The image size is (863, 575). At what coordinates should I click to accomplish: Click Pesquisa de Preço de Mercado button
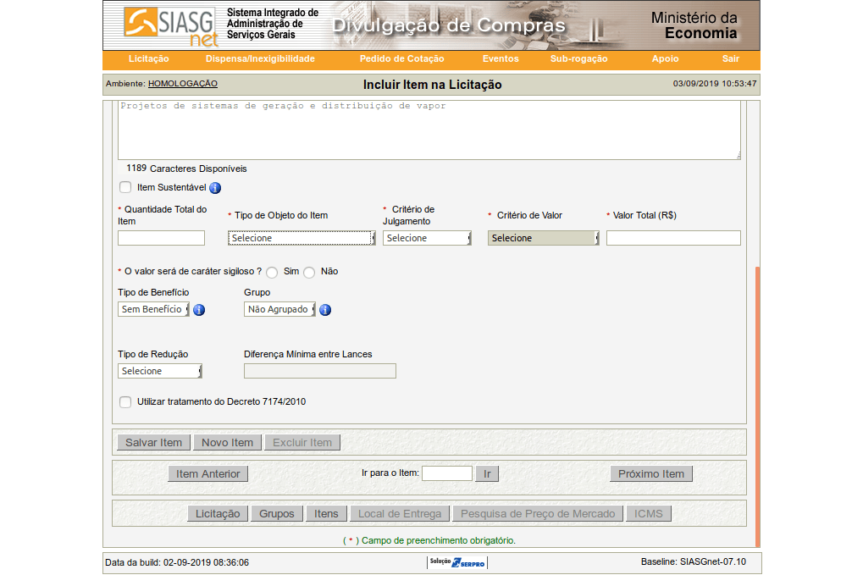coord(538,513)
